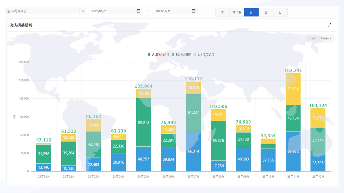Select the 月 period tab

pyautogui.click(x=252, y=12)
